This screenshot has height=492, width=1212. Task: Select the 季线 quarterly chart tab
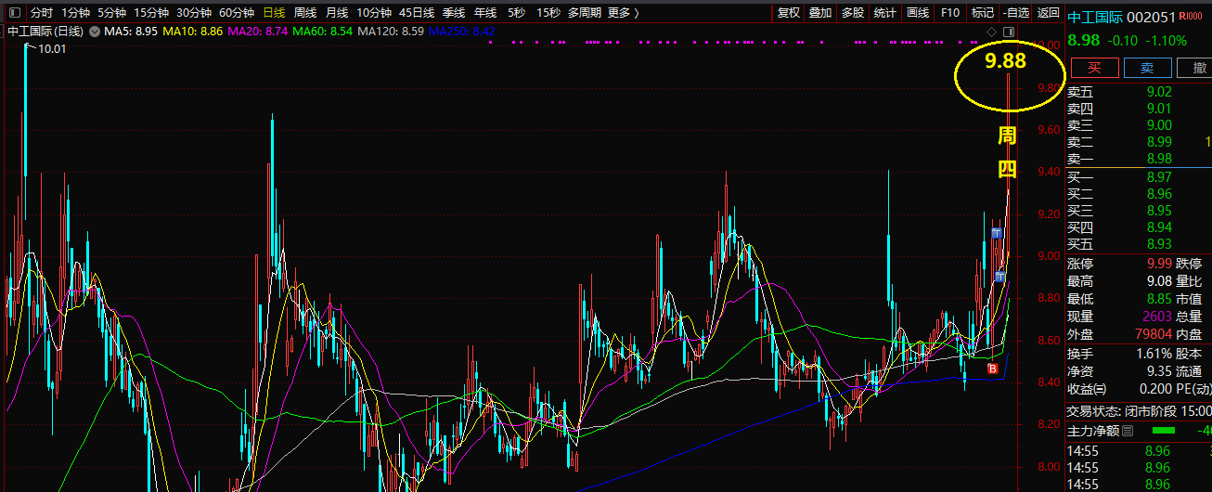click(x=454, y=13)
